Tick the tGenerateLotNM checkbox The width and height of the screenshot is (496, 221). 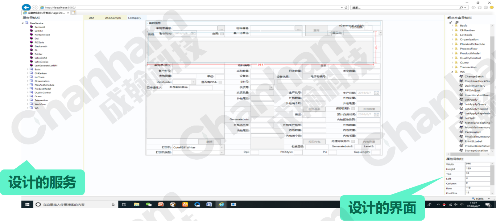point(366,25)
